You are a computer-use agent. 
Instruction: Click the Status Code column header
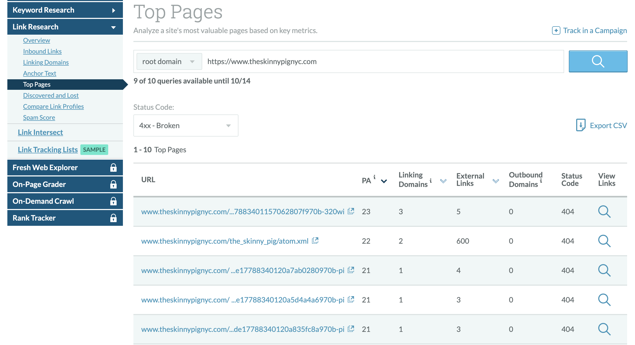(572, 180)
